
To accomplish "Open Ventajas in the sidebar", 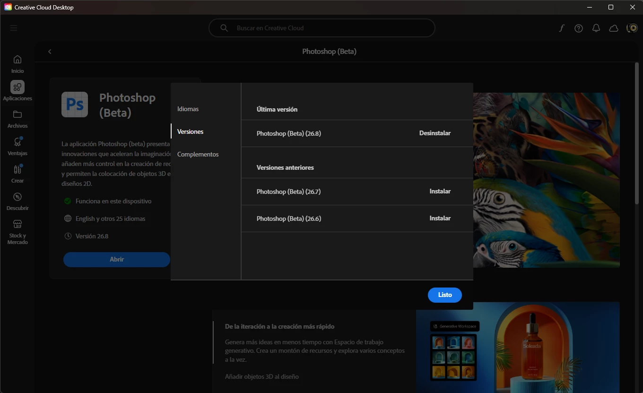I will click(17, 147).
